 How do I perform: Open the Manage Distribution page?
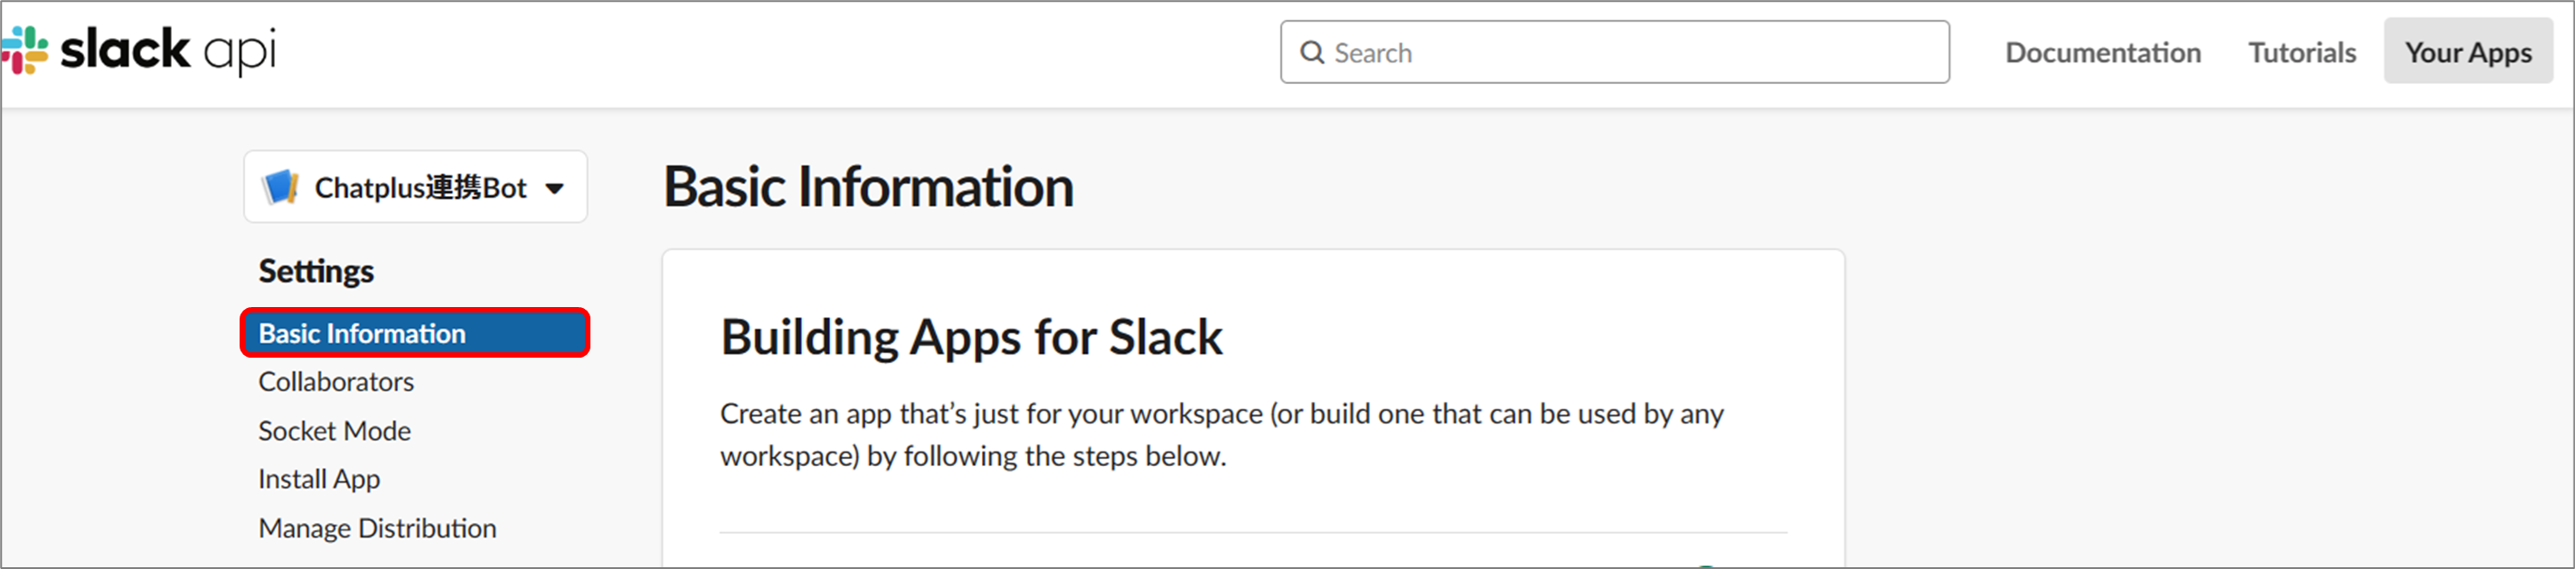click(377, 528)
